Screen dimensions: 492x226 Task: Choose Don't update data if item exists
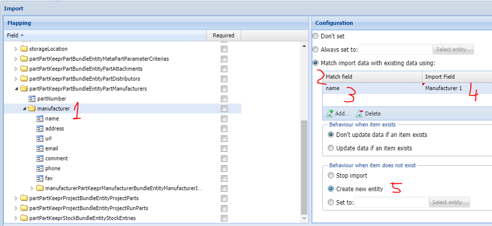331,135
